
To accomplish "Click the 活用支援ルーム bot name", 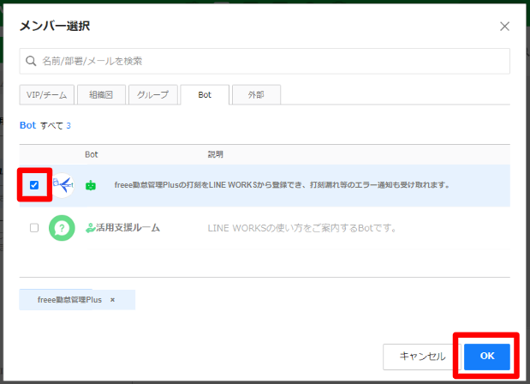I will click(128, 228).
